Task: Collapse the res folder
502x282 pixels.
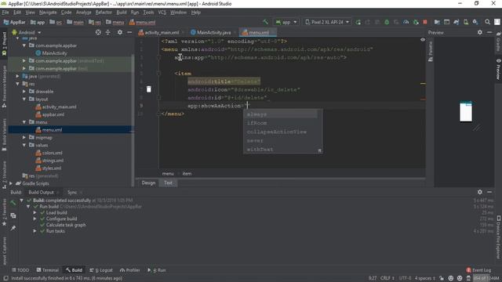Action: [x=17, y=84]
